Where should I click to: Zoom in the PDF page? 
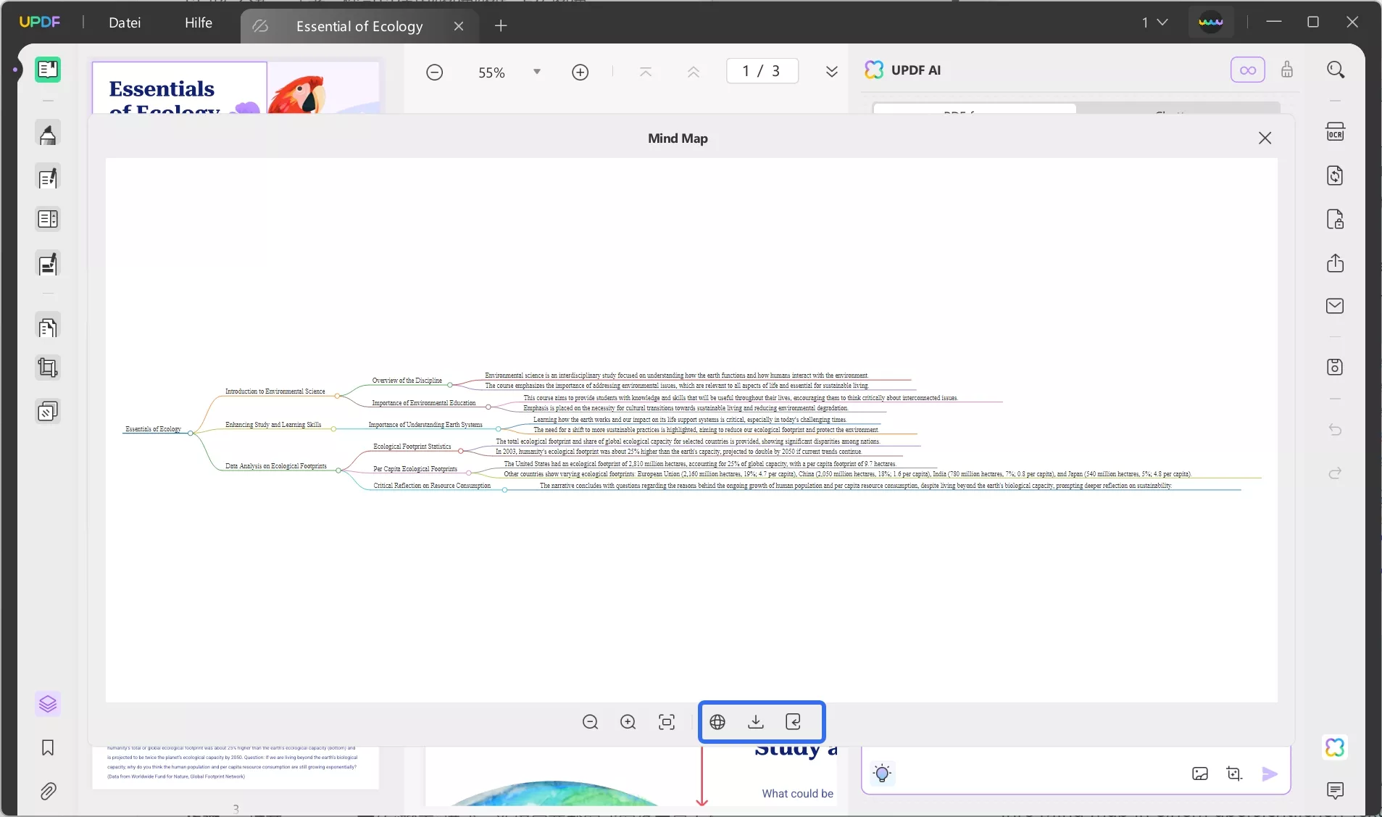580,72
